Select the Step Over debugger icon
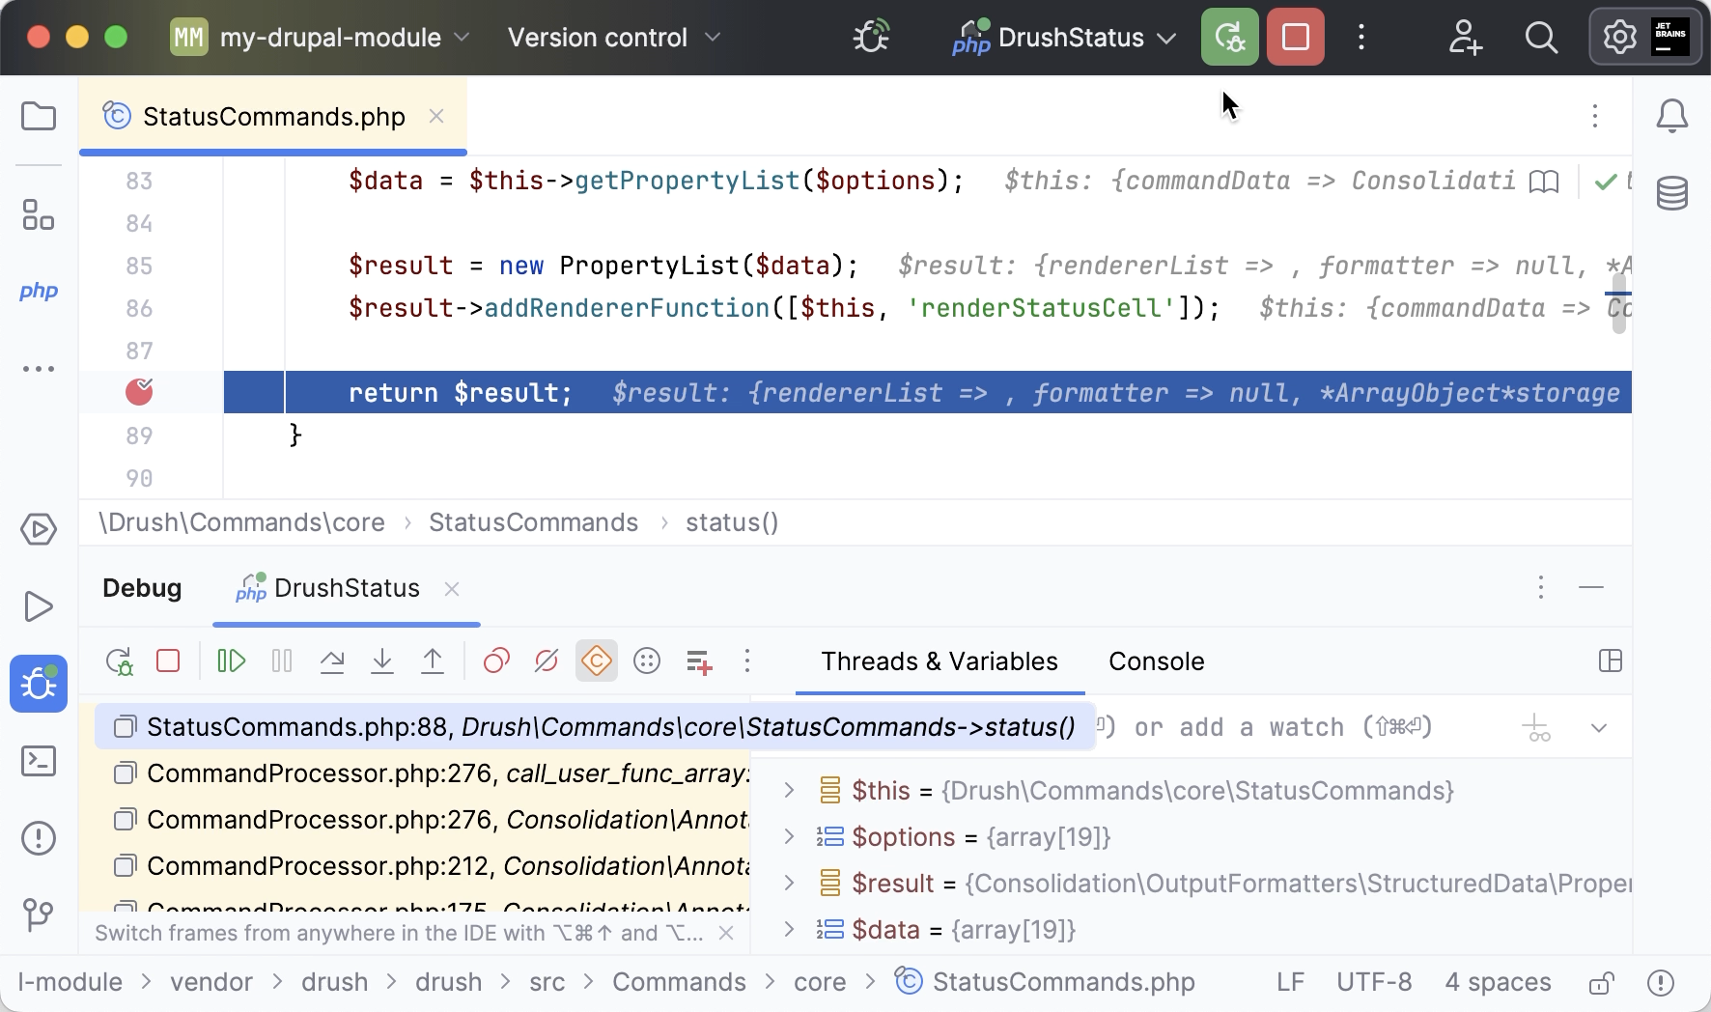1711x1012 pixels. pos(331,661)
